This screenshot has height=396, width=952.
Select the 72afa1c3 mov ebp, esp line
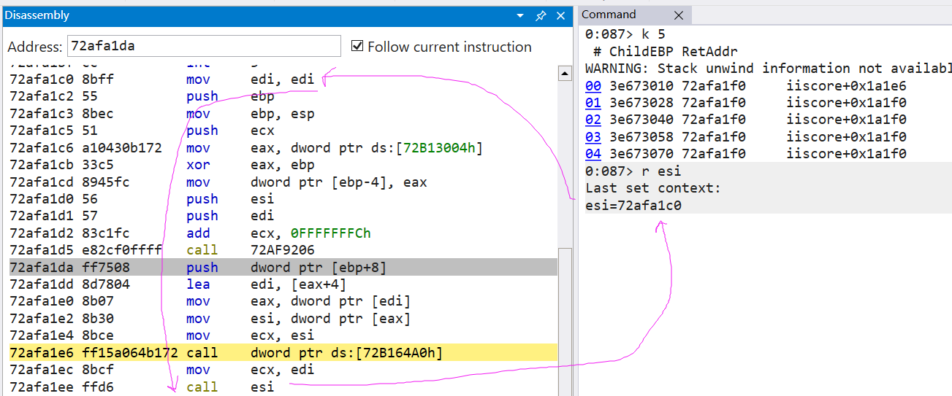click(283, 114)
